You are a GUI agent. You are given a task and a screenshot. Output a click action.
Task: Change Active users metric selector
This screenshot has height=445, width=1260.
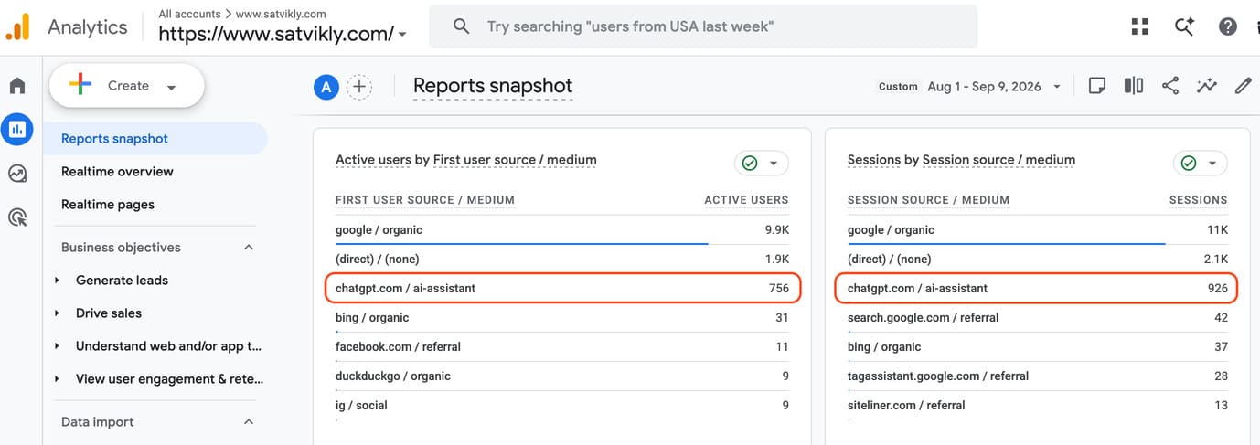tap(373, 160)
